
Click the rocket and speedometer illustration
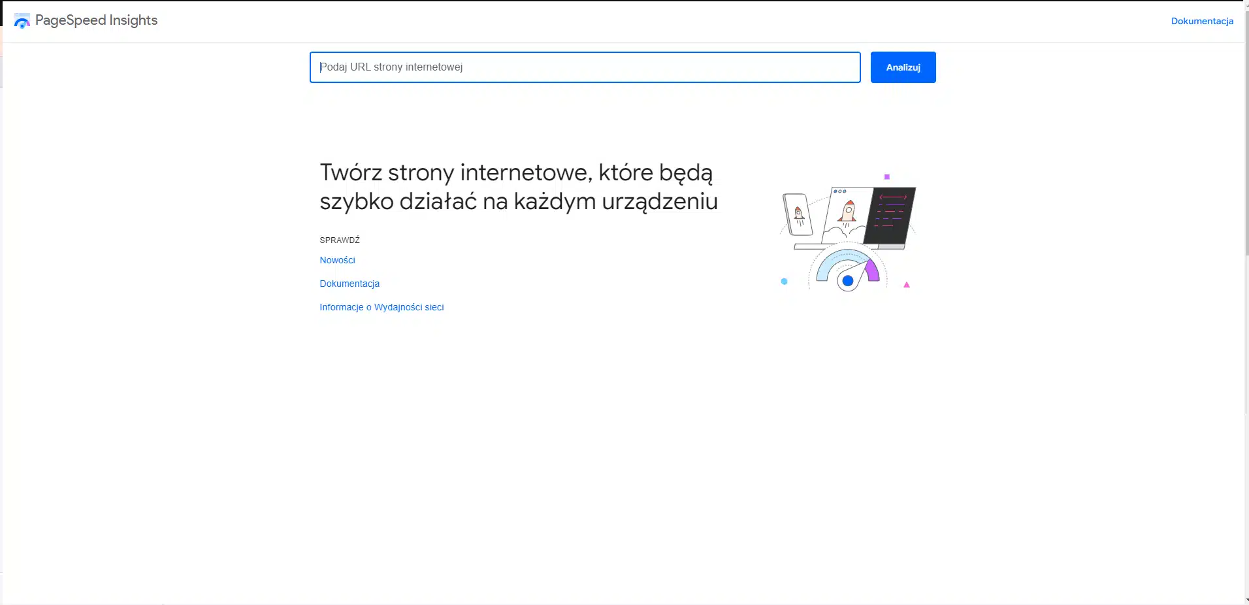point(848,233)
